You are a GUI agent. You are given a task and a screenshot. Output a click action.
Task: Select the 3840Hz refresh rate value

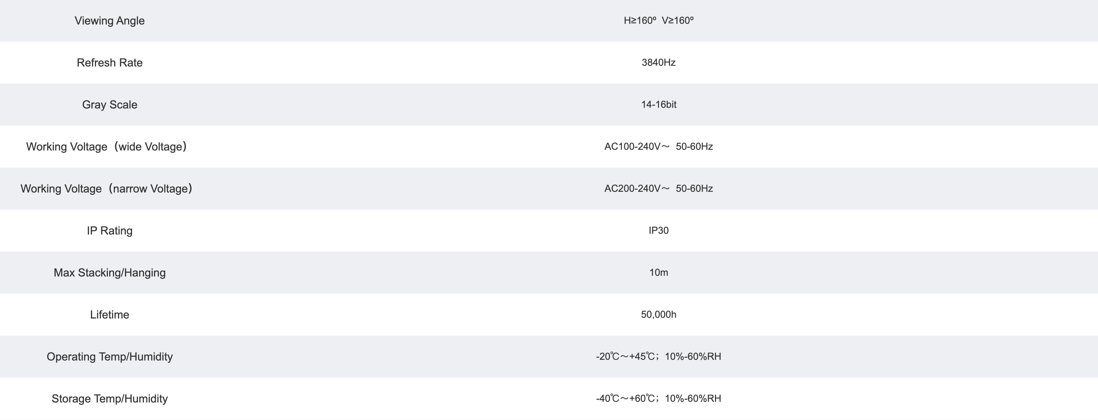(659, 63)
